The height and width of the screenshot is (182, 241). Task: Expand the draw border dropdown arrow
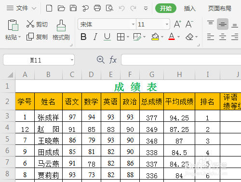coord(144,37)
